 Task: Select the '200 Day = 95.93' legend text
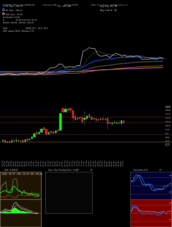coord(14,14)
